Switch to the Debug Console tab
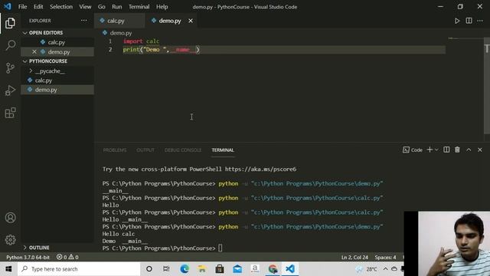This screenshot has width=490, height=276. 183,150
